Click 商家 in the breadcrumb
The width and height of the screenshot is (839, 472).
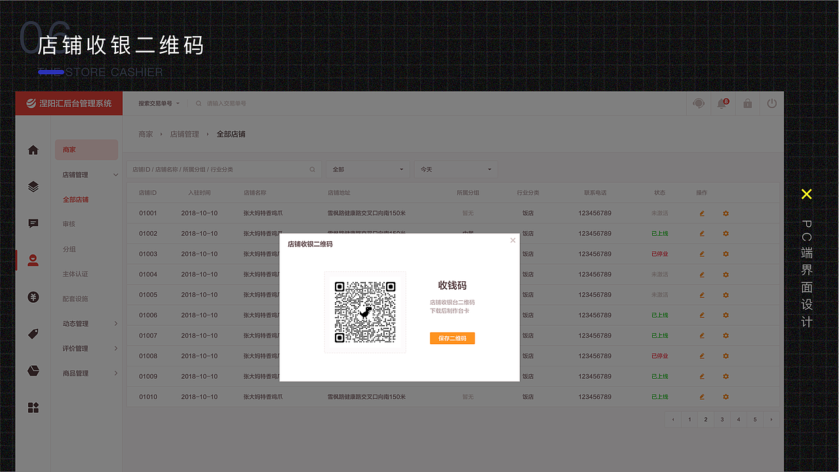[x=146, y=134]
